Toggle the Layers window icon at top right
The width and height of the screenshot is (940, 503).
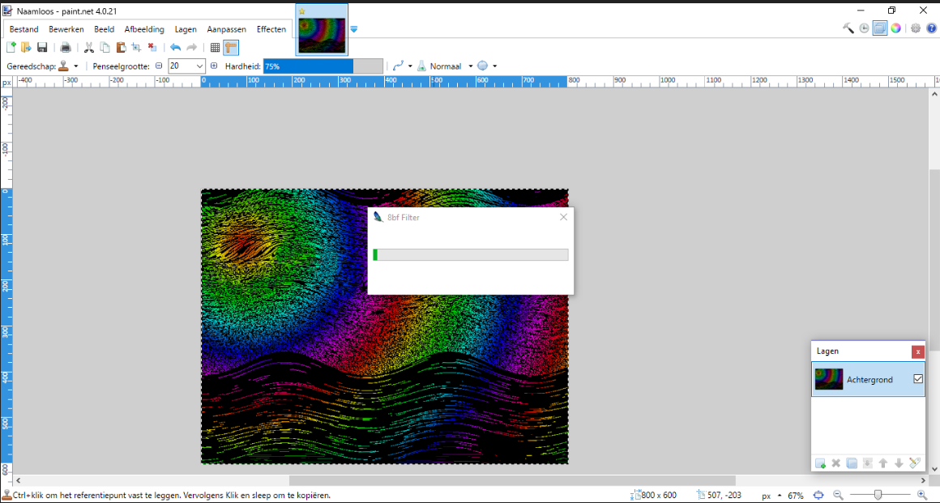(879, 28)
